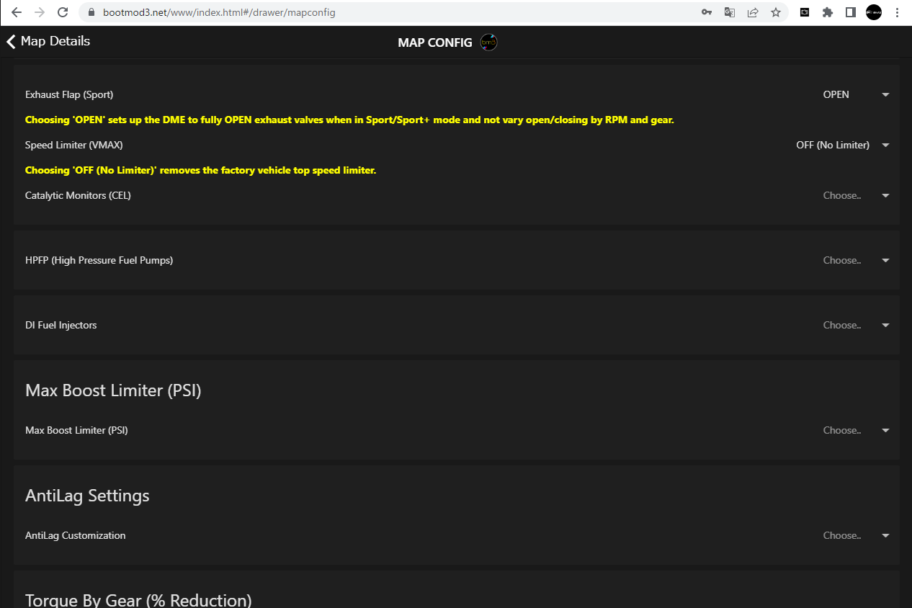Open the AntiLag Customization Choose dropdown
Image resolution: width=912 pixels, height=608 pixels.
click(x=857, y=535)
